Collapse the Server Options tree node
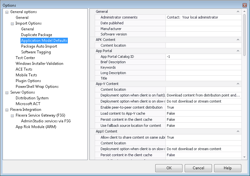Image resolution: width=250 pixels, height=176 pixels. click(7, 92)
